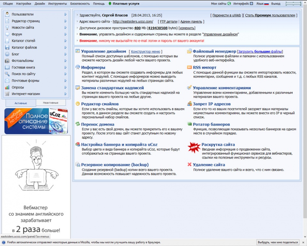Expand the Новости сайта submenu arrow
The width and height of the screenshot is (307, 246).
[x=66, y=28]
